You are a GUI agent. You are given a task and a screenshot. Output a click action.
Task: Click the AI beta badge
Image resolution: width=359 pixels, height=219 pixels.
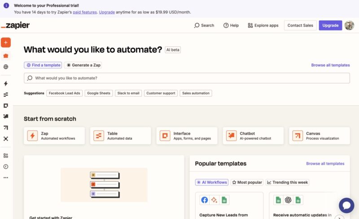tap(173, 50)
